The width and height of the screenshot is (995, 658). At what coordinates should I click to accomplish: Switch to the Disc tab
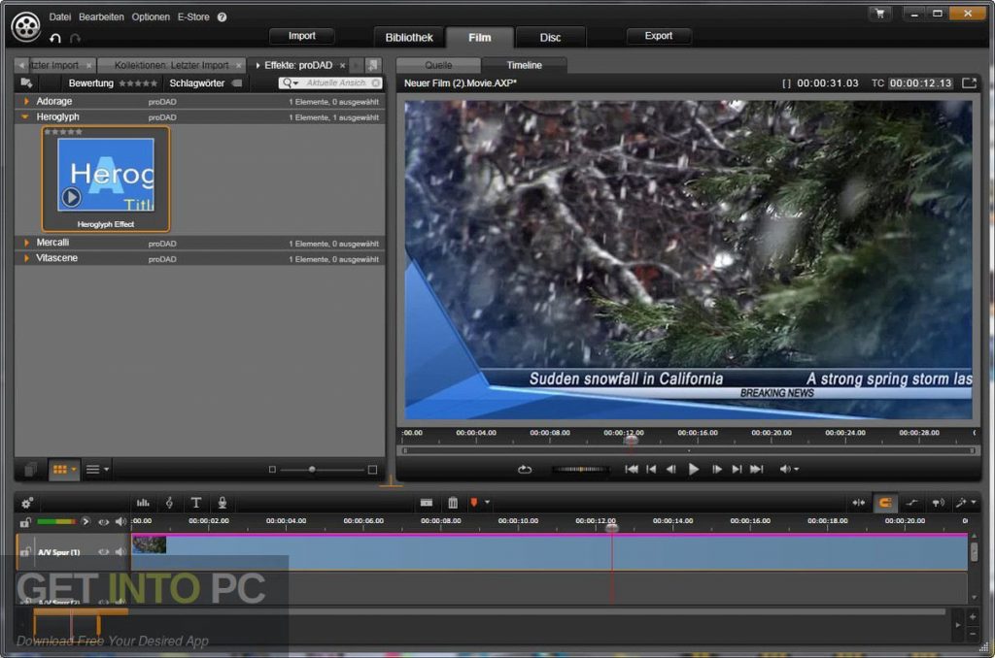(x=550, y=38)
